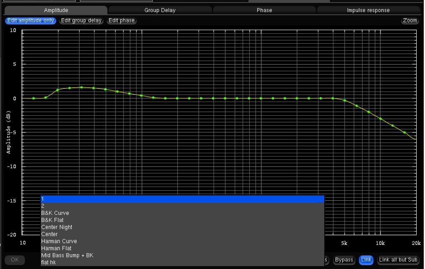Toggle Edit group delay mode
The width and height of the screenshot is (425, 269).
point(81,20)
